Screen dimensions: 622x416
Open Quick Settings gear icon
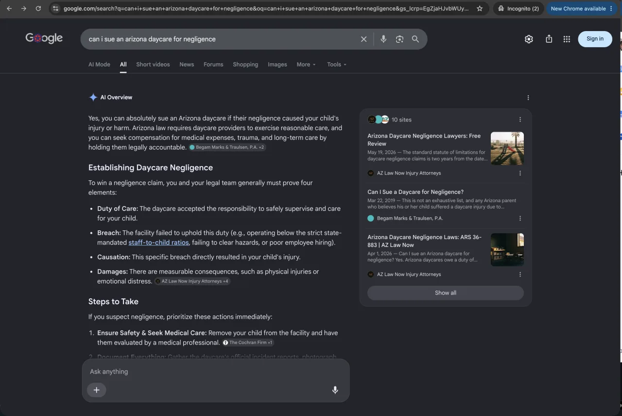pyautogui.click(x=529, y=39)
